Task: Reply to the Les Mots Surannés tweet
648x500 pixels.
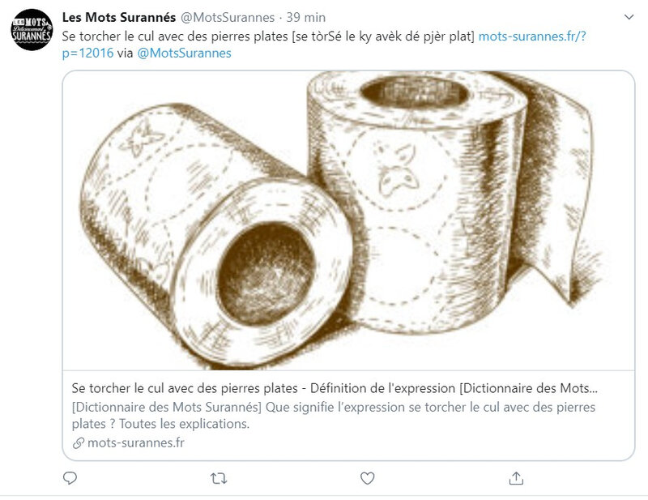Action: (x=70, y=478)
